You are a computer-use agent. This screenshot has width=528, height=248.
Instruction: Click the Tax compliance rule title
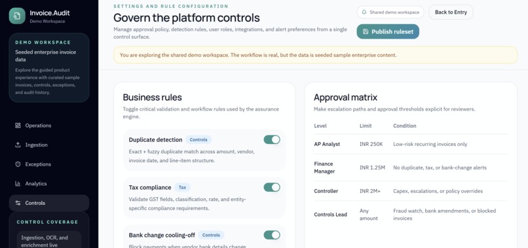click(150, 187)
